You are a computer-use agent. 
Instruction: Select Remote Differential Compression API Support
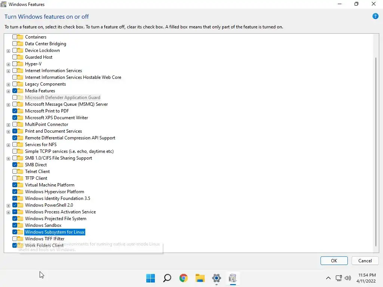tap(70, 138)
